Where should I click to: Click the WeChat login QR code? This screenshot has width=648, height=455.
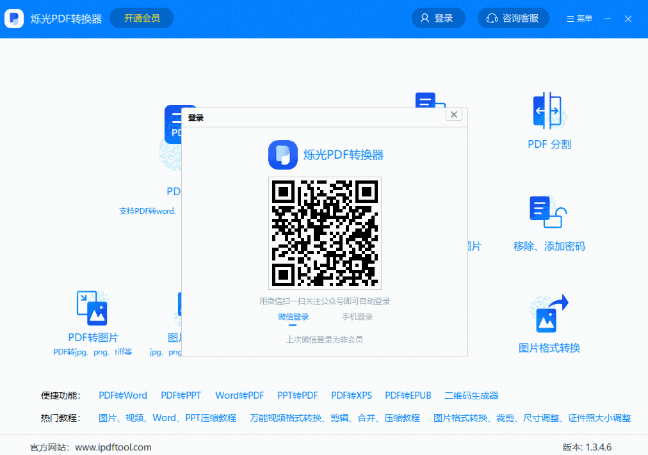coord(325,234)
